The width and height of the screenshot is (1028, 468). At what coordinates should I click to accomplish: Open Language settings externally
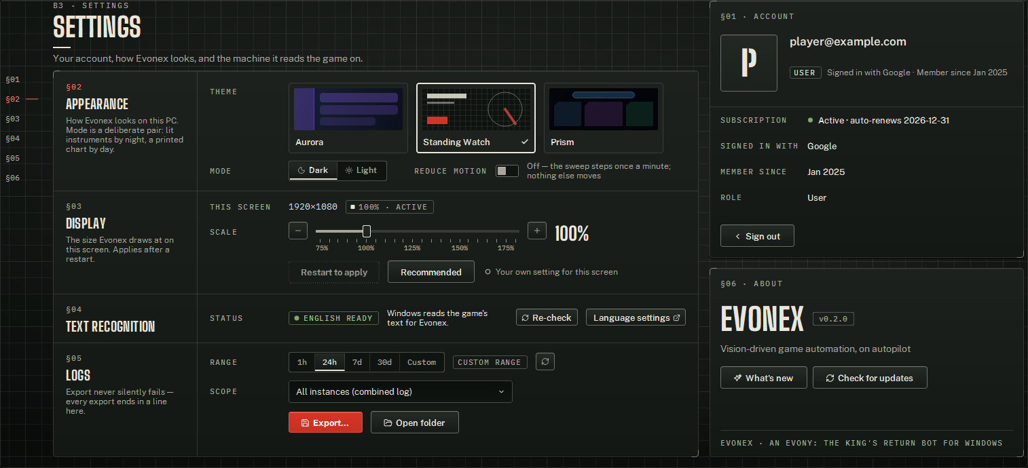pyautogui.click(x=636, y=317)
